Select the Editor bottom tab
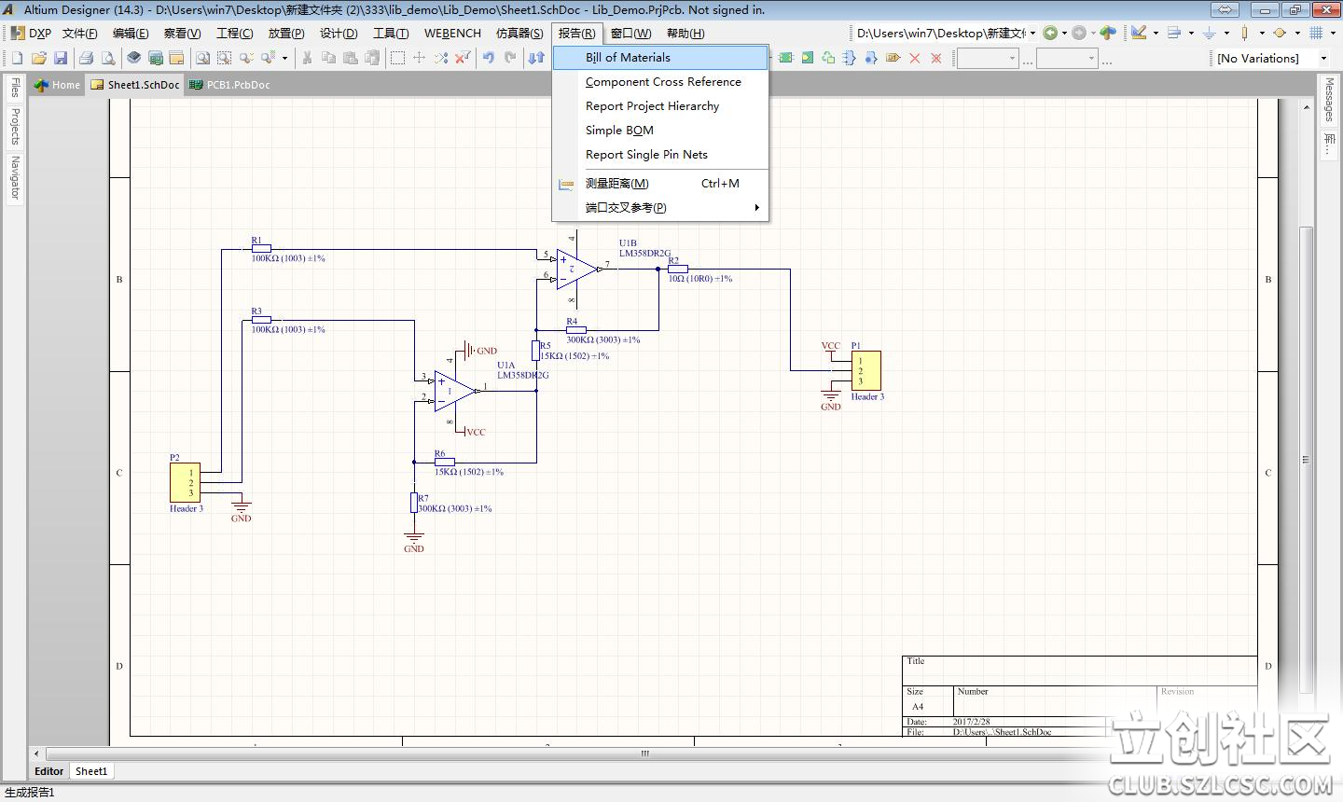This screenshot has width=1343, height=802. [x=48, y=771]
